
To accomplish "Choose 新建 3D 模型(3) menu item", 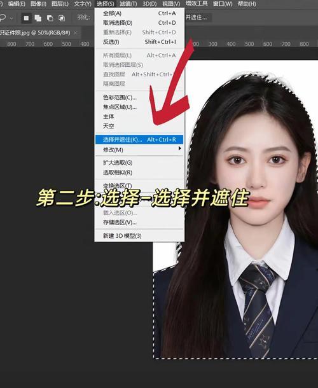I will tap(139, 236).
